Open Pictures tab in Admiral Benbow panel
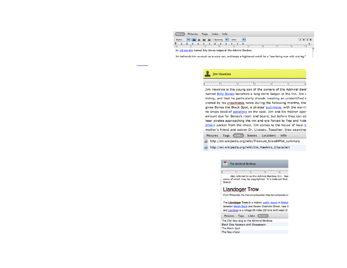The width and height of the screenshot is (347, 268). tap(229, 216)
